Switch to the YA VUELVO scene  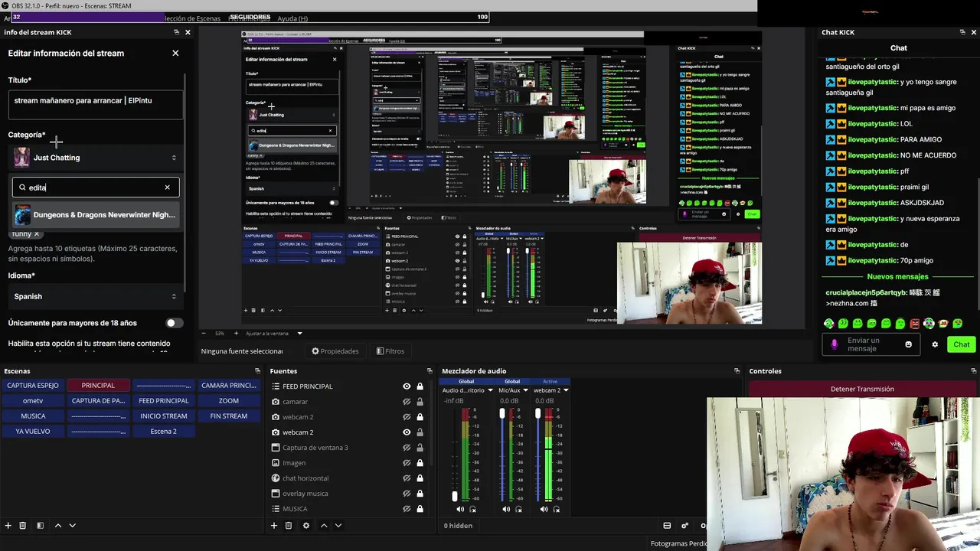coord(33,432)
